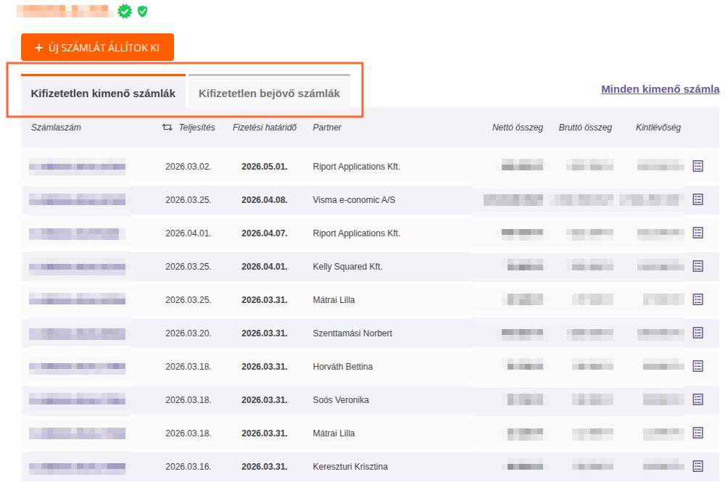Sort by Fizetési határidő column header

click(x=265, y=128)
